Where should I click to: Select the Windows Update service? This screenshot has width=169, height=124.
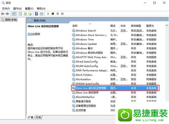click(115, 44)
